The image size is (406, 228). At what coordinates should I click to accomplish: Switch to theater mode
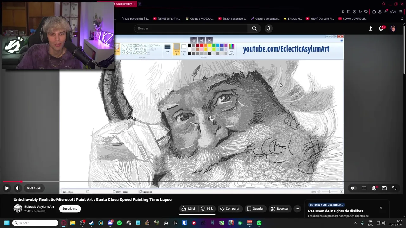point(384,188)
